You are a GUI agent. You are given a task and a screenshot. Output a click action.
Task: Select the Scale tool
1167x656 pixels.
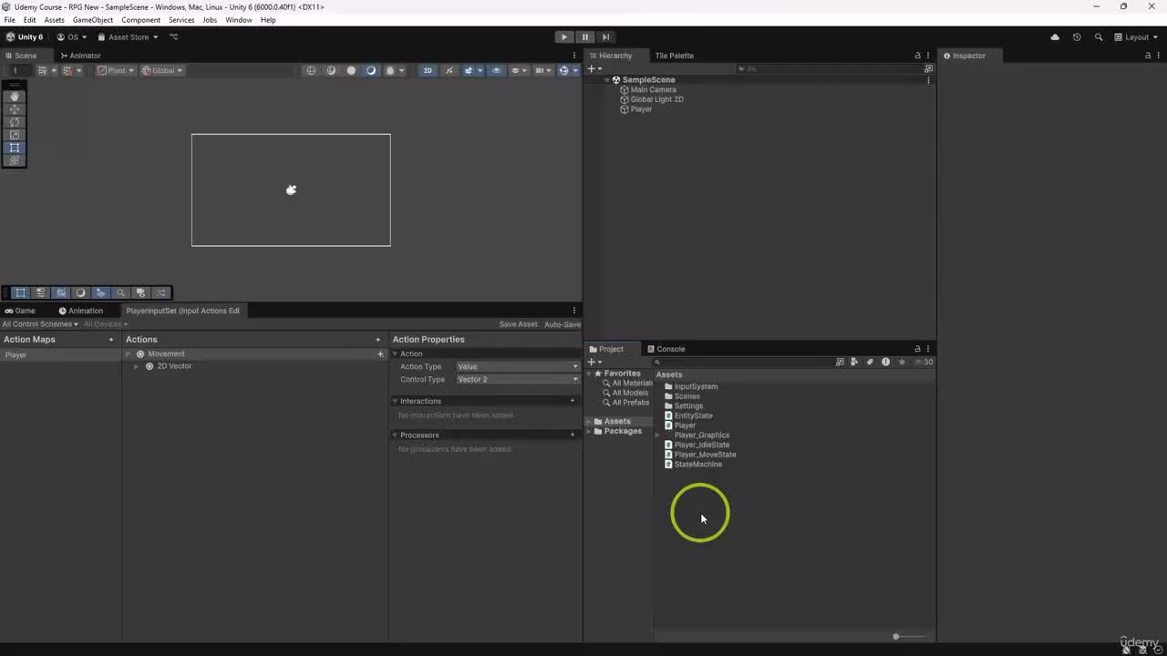coord(15,135)
